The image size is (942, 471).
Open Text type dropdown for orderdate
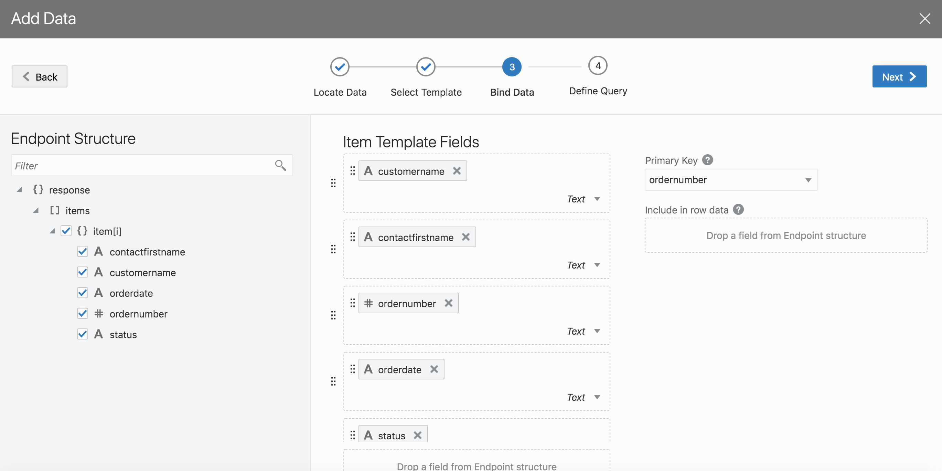584,397
